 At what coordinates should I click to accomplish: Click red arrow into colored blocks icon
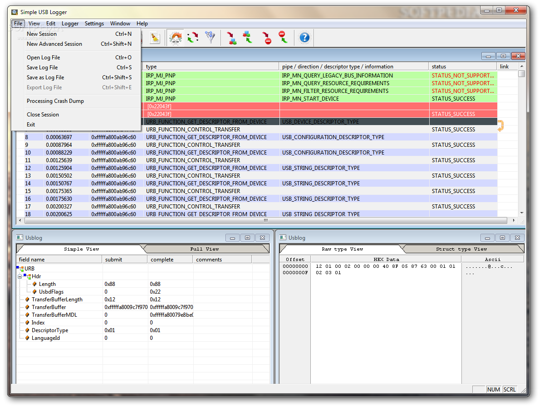click(232, 38)
